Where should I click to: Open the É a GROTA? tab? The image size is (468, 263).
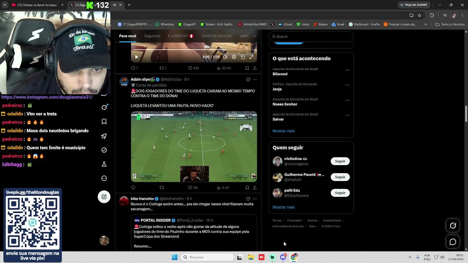pos(181,36)
